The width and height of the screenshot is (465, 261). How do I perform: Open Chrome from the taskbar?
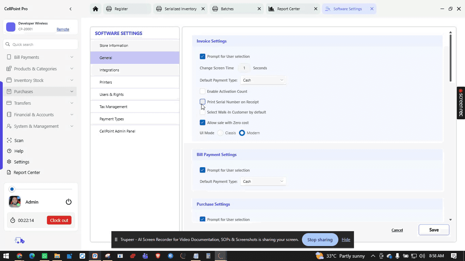pos(19,256)
